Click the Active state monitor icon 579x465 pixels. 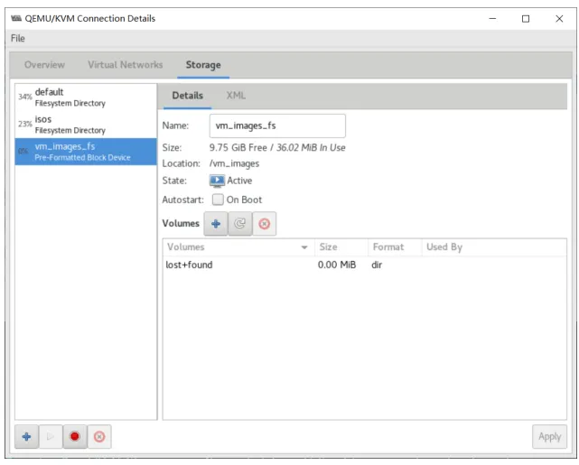pos(217,181)
